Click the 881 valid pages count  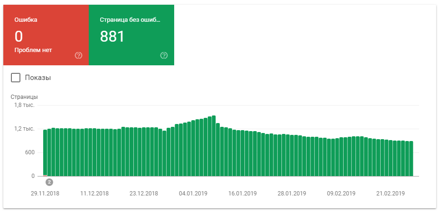coord(112,36)
